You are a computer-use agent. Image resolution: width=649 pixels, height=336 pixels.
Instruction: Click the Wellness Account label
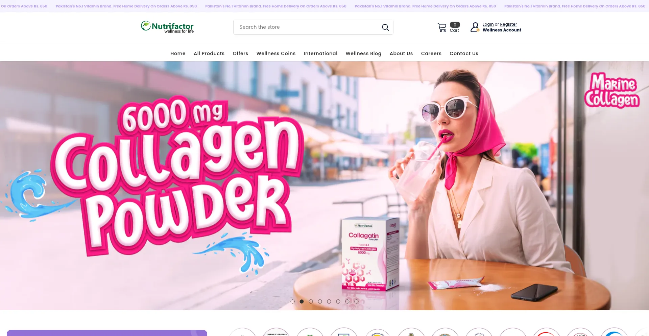(x=502, y=30)
